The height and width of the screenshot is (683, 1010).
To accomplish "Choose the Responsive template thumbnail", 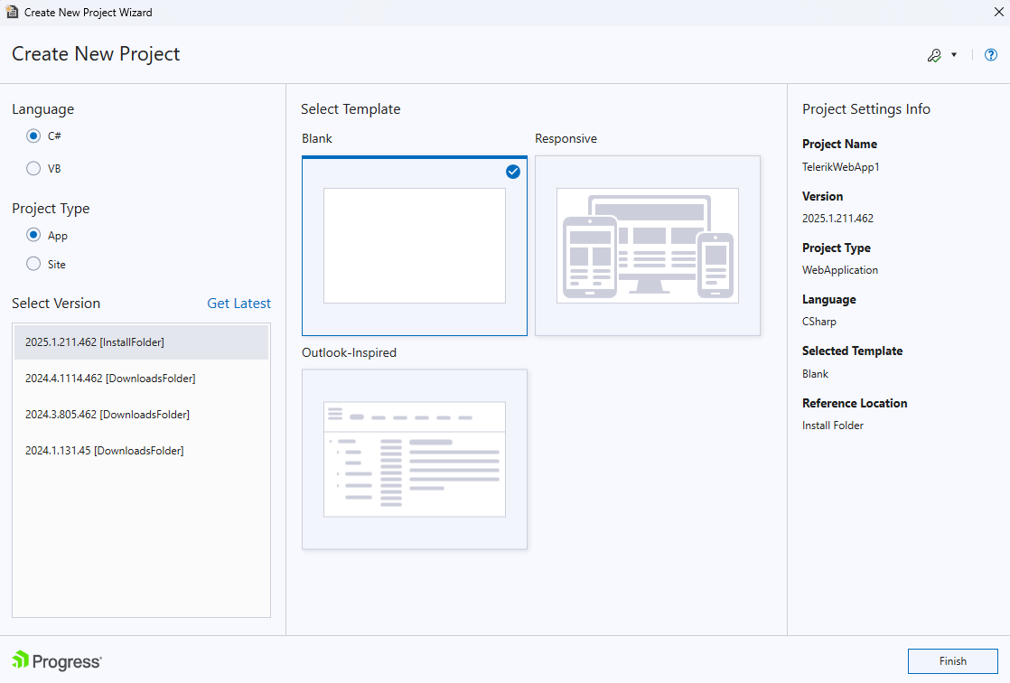I will 647,246.
